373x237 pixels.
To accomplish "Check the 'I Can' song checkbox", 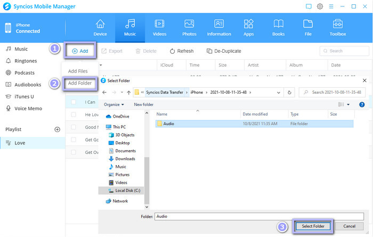I will coord(74,102).
